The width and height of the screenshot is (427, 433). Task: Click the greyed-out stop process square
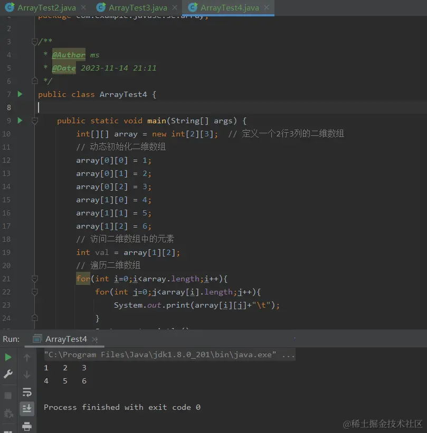click(8, 396)
